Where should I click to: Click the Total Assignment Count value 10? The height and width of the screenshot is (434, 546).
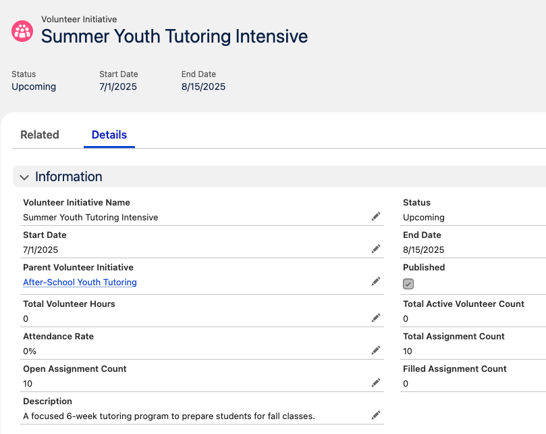408,351
